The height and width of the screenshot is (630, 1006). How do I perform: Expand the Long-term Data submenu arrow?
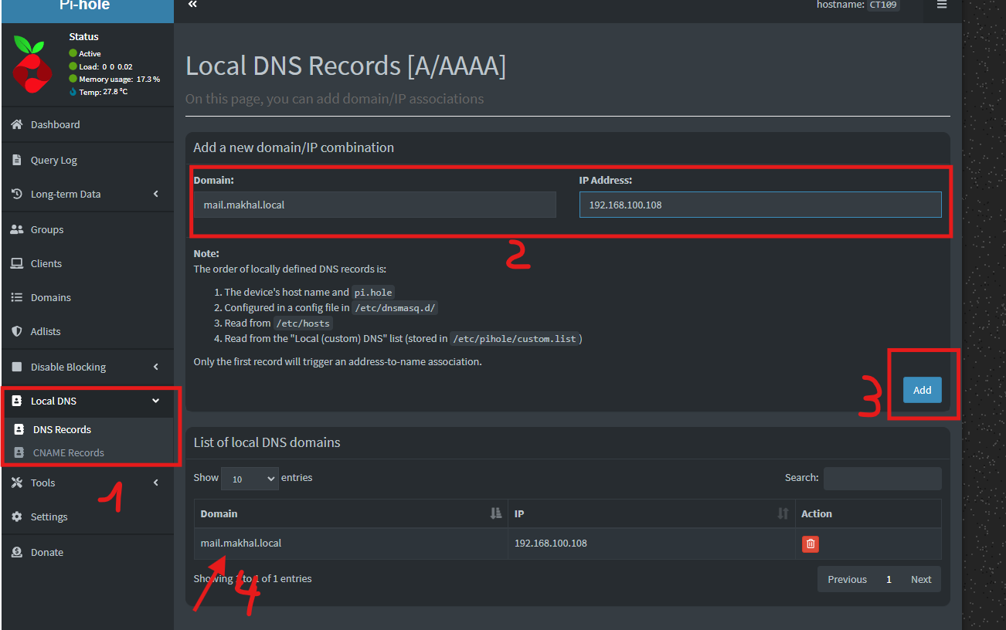tap(155, 194)
